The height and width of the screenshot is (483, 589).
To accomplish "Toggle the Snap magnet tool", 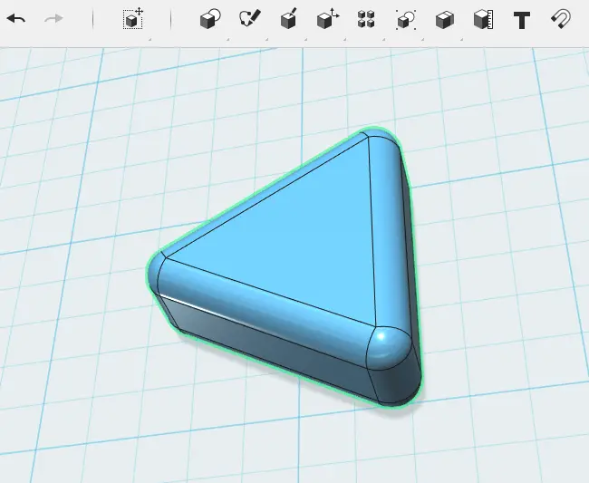I will [x=561, y=19].
